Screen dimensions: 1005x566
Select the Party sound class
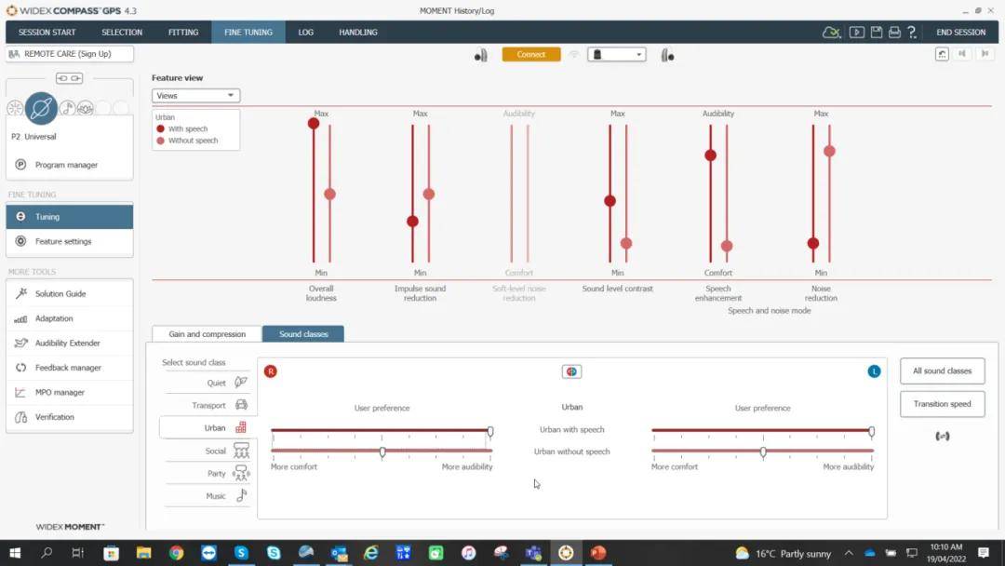207,473
